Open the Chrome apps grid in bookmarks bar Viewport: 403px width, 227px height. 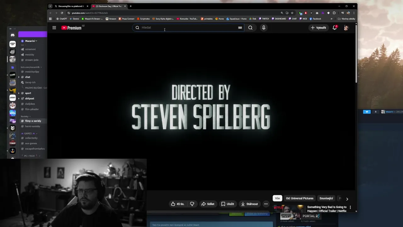pos(50,19)
